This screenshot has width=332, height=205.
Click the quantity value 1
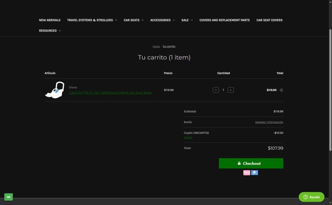click(x=223, y=90)
